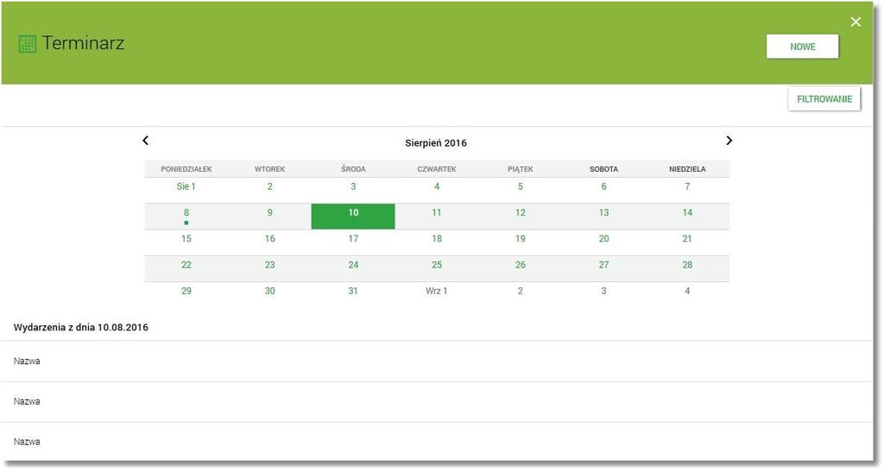Click the Terminarz title text
The width and height of the screenshot is (884, 471).
coord(83,43)
